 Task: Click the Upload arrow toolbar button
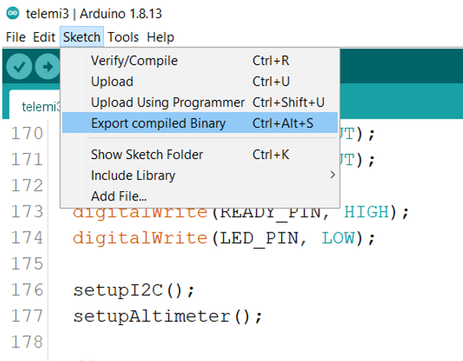[x=47, y=67]
